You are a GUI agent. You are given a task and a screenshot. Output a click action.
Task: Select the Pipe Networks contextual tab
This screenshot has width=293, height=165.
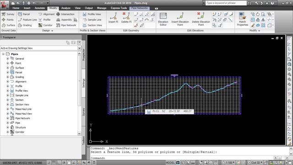tap(139, 8)
